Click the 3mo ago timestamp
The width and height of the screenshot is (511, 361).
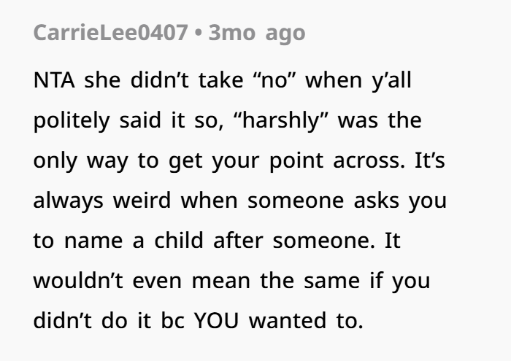click(257, 34)
